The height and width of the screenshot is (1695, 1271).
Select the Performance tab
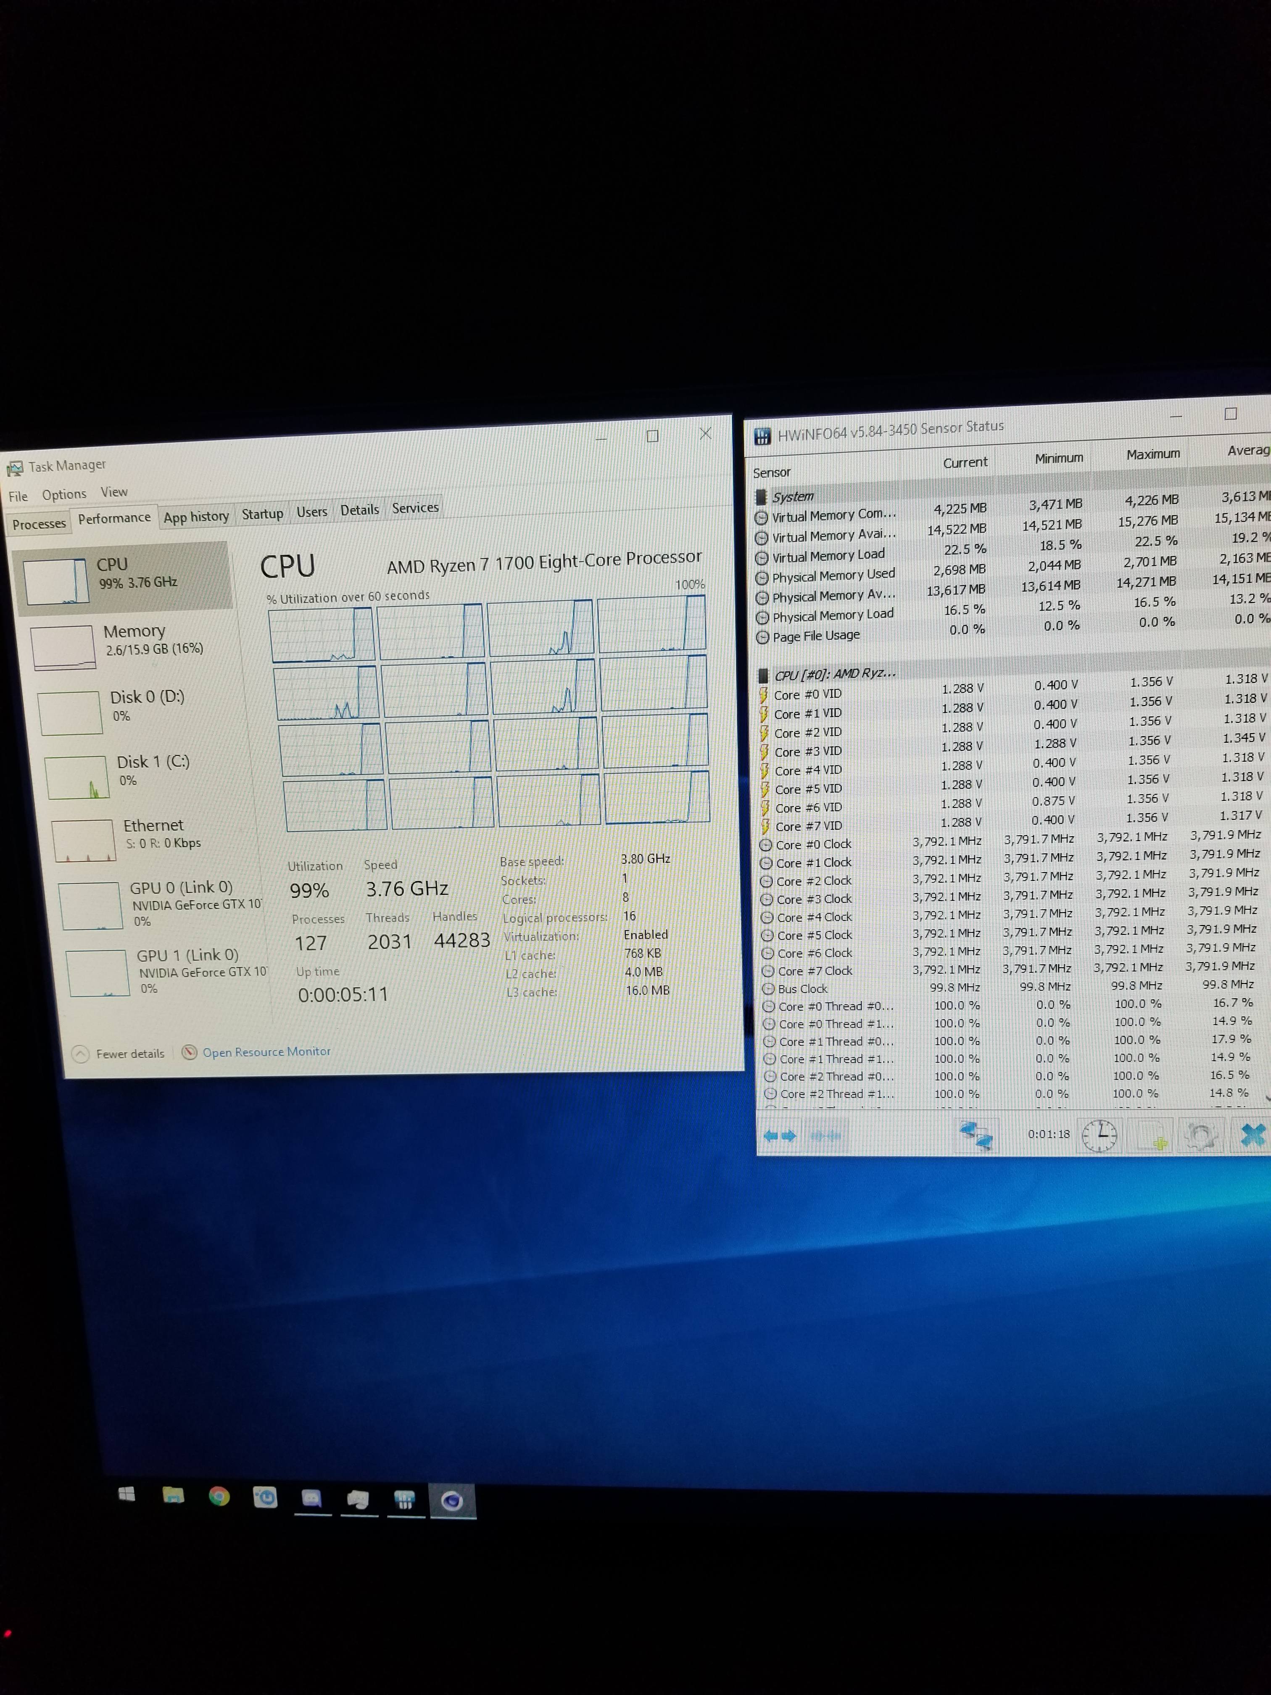pos(114,518)
